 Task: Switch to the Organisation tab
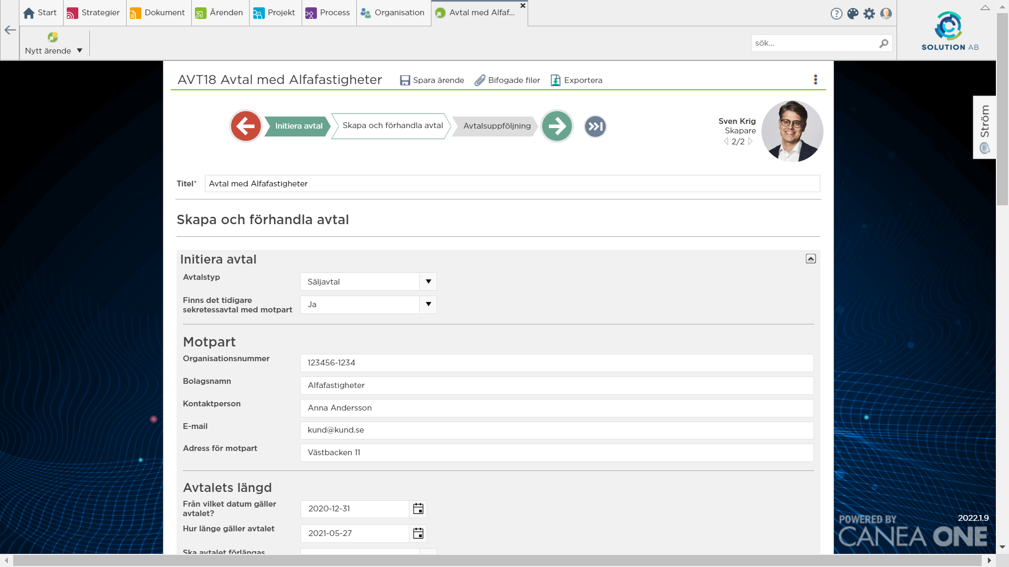point(393,13)
